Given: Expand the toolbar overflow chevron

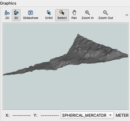Looking at the screenshot, I should (x=127, y=15).
